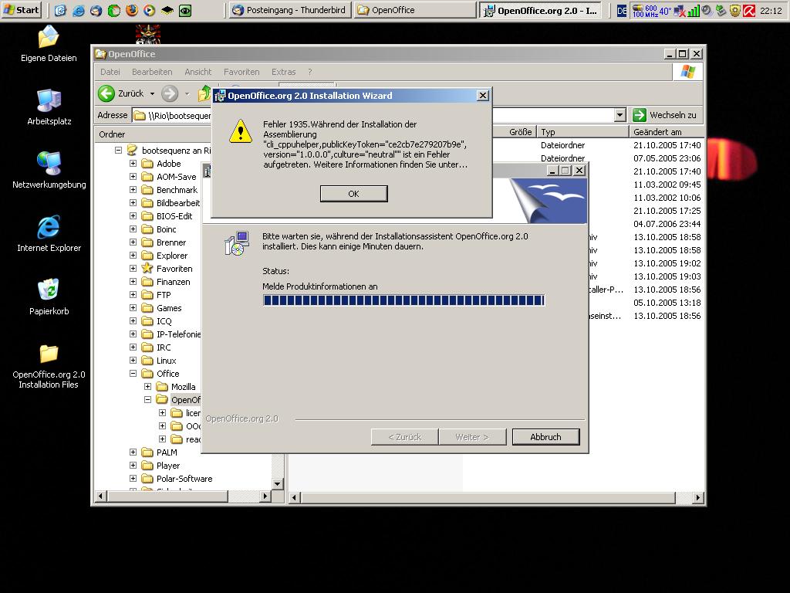The image size is (790, 593).
Task: Open the Datei menu
Action: (110, 72)
